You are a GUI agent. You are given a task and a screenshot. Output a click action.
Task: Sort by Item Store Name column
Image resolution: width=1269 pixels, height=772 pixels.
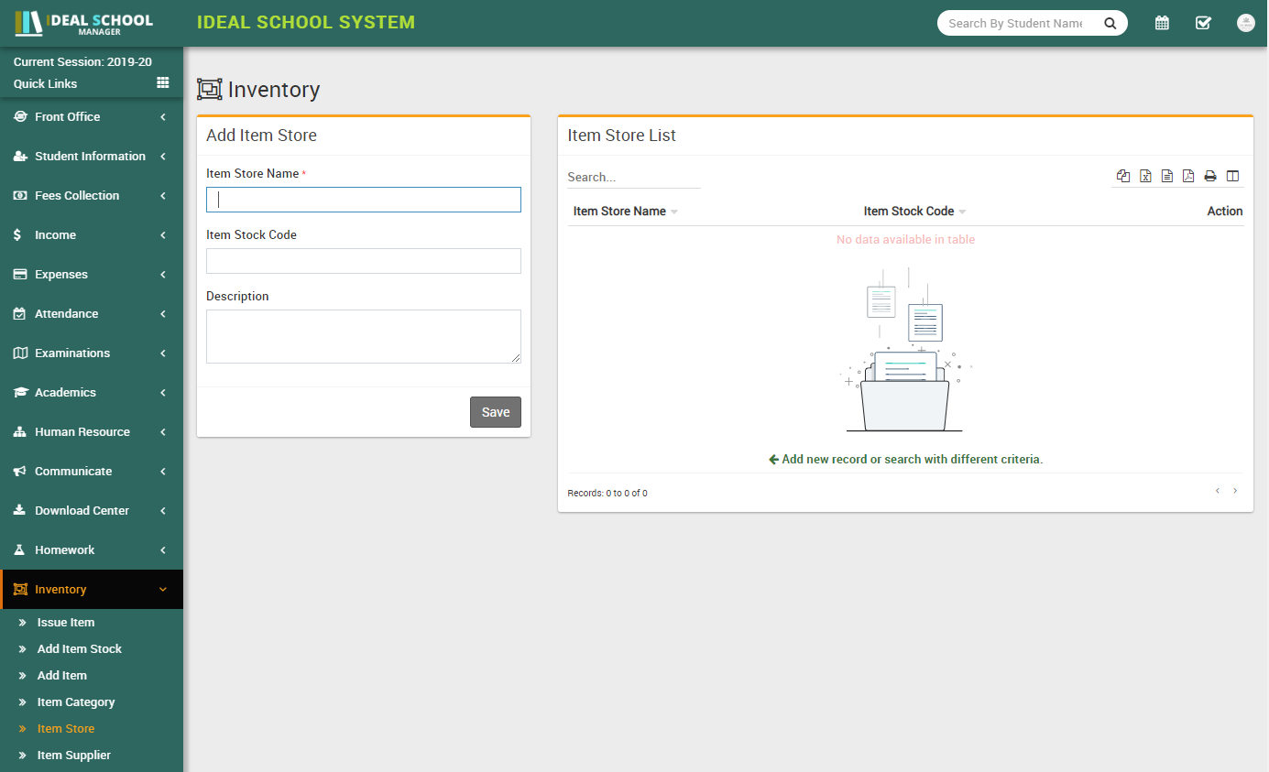tap(625, 211)
